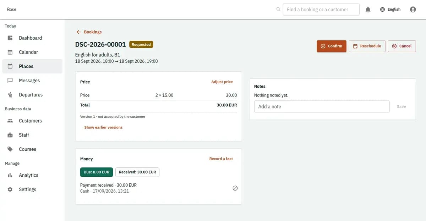426x221 pixels.
Task: Click the Requested status badge
Action: [141, 45]
